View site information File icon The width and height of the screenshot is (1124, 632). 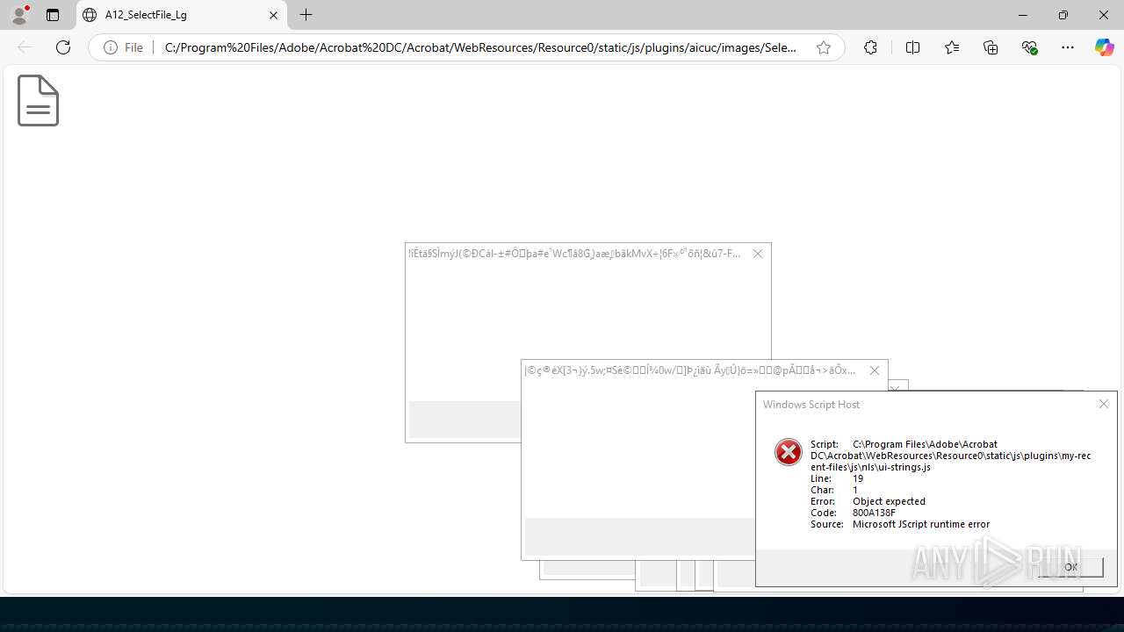click(x=124, y=47)
